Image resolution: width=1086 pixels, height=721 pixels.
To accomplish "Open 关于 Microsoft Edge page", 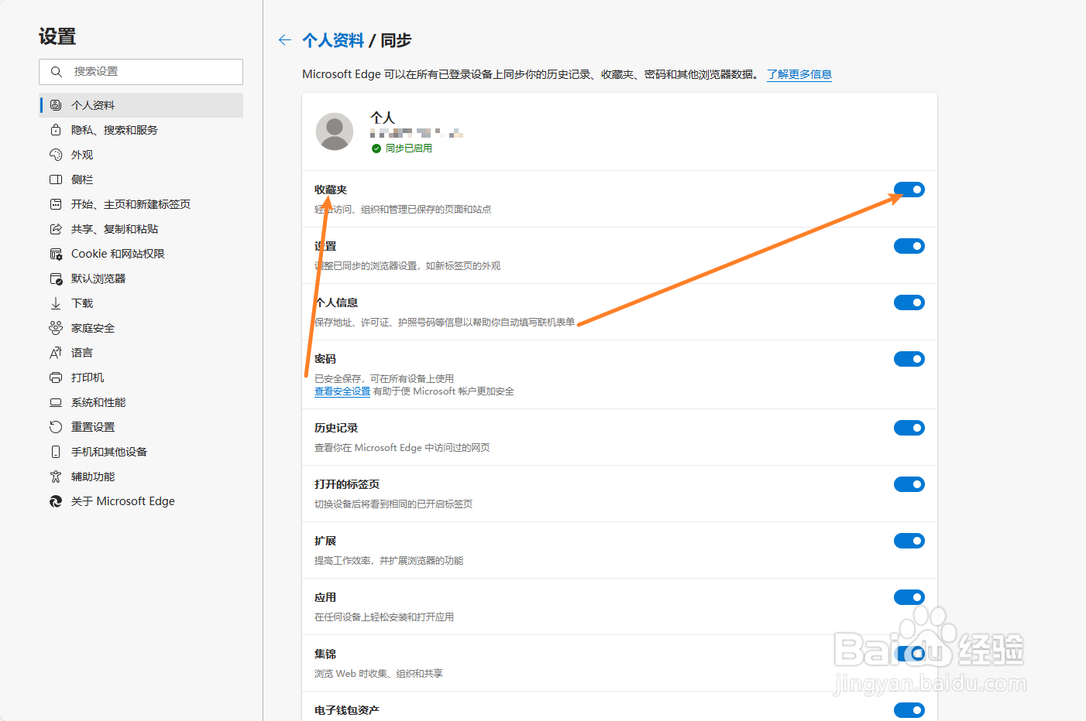I will point(141,501).
